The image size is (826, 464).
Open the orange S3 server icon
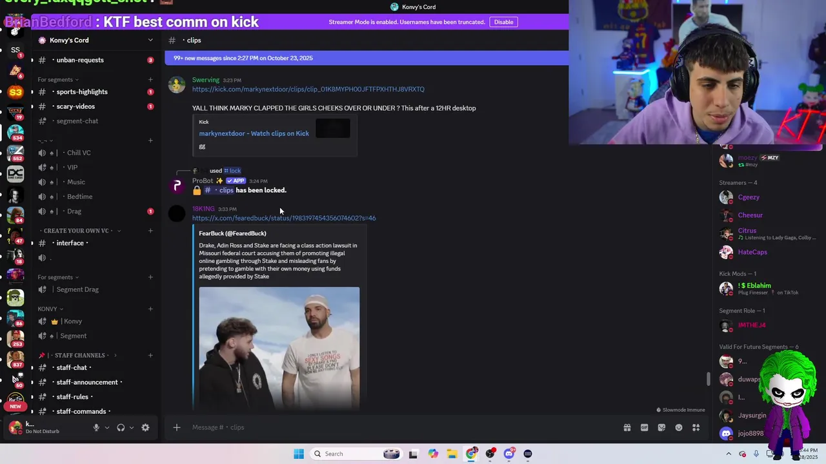tap(15, 92)
